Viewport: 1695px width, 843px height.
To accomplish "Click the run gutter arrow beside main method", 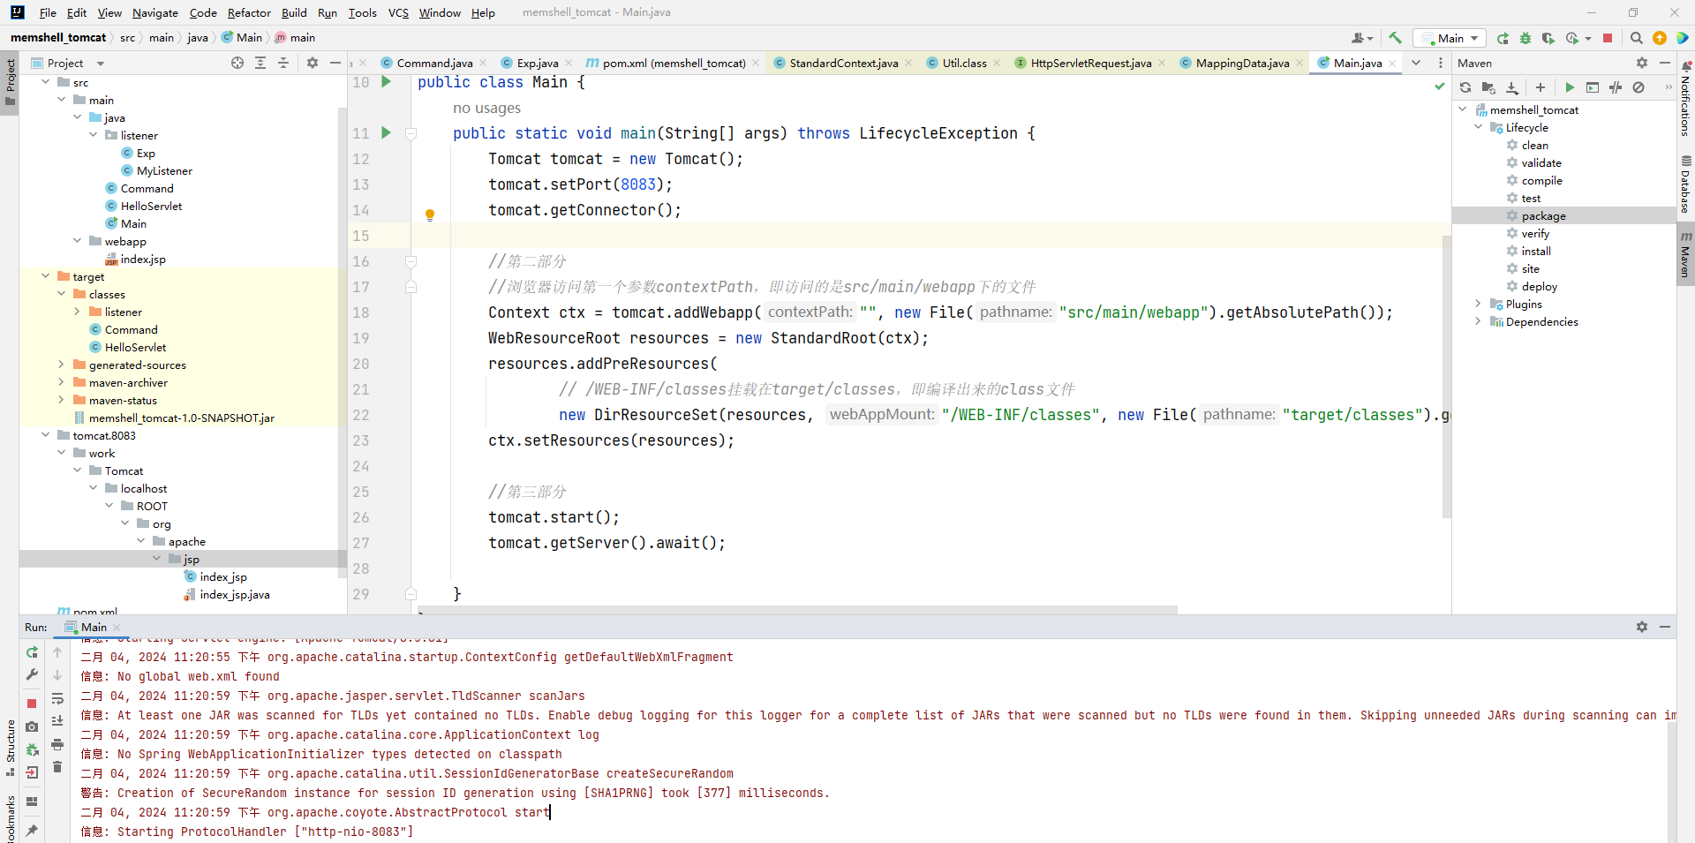I will click(386, 132).
